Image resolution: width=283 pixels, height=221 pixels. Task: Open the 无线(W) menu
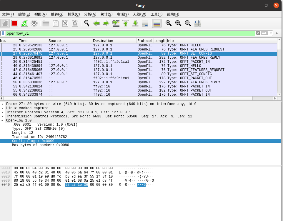click(139, 14)
